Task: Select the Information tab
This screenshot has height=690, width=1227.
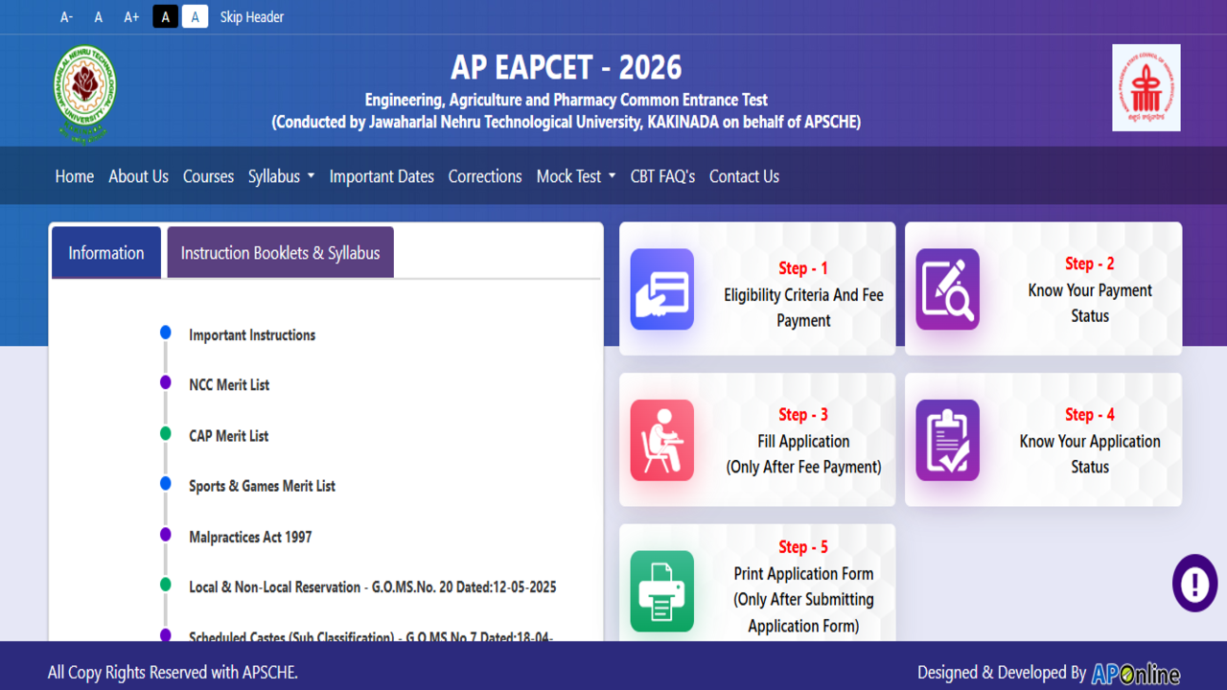Action: pos(105,253)
